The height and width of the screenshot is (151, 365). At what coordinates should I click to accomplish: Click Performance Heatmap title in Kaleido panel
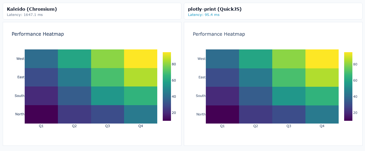38,34
